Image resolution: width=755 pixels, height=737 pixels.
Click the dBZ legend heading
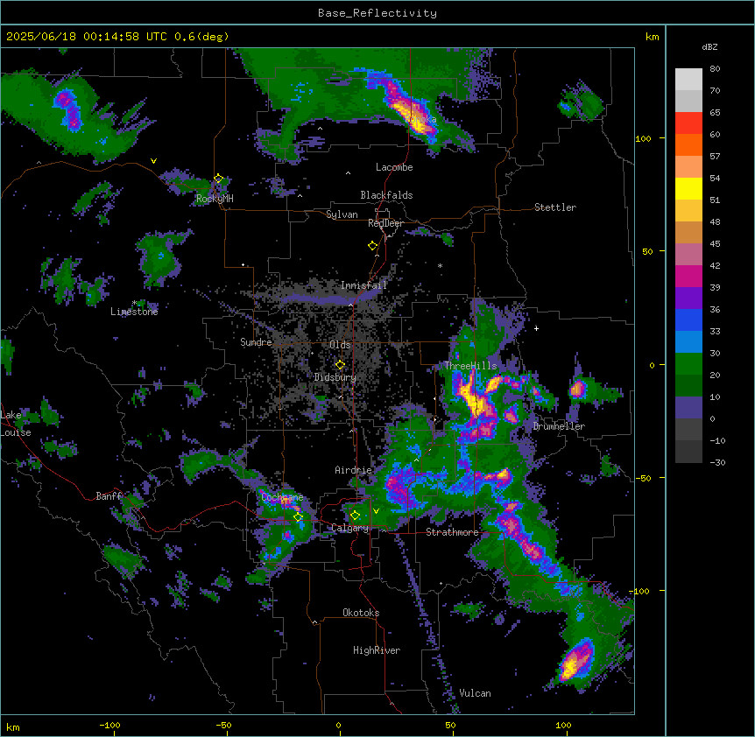tap(709, 47)
